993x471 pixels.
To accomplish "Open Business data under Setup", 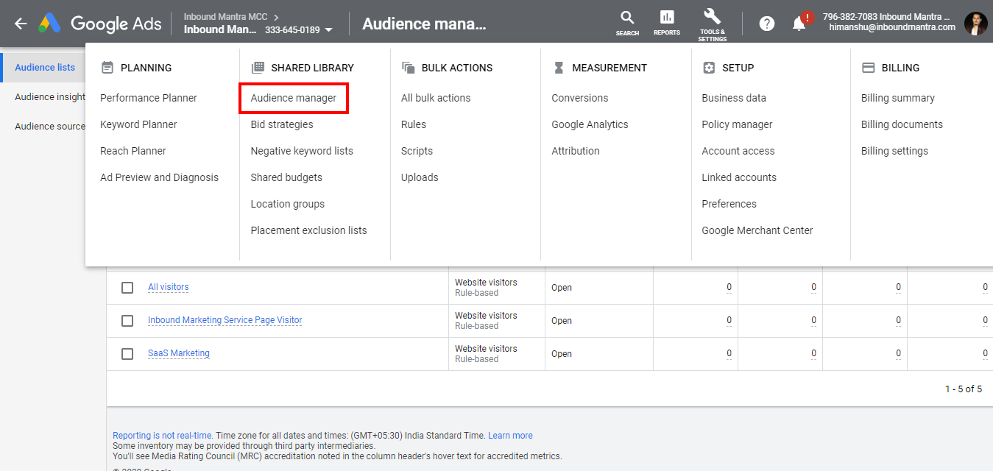I will coord(734,98).
